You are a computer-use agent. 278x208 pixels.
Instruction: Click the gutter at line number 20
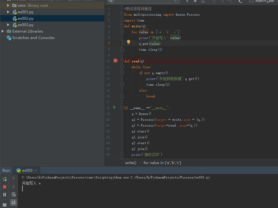tap(108, 120)
